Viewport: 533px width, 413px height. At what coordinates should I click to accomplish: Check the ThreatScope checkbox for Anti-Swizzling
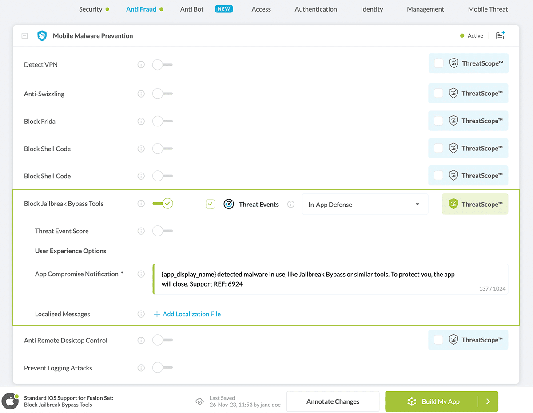click(x=438, y=93)
